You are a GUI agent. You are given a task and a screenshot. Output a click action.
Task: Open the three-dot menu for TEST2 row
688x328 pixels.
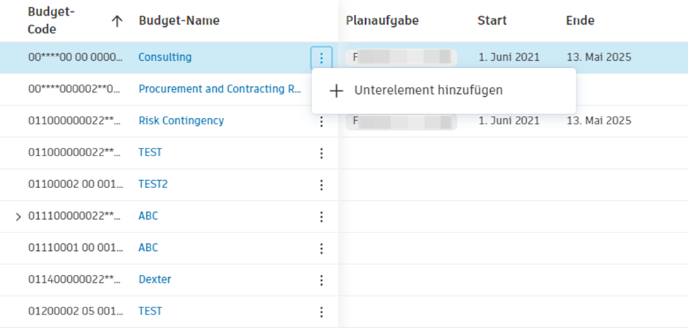(321, 185)
